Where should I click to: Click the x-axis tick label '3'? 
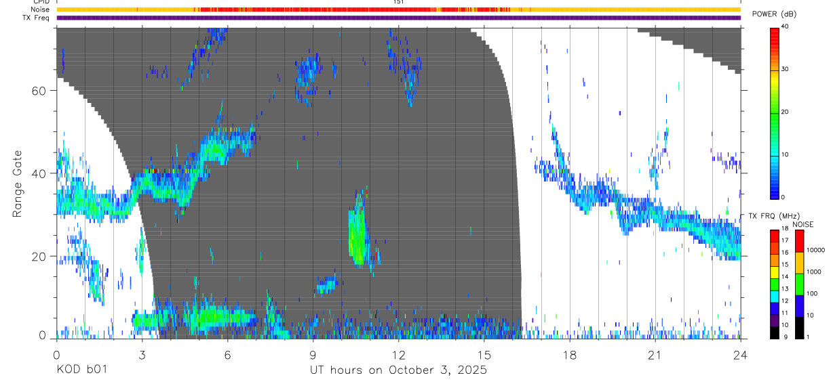[142, 354]
